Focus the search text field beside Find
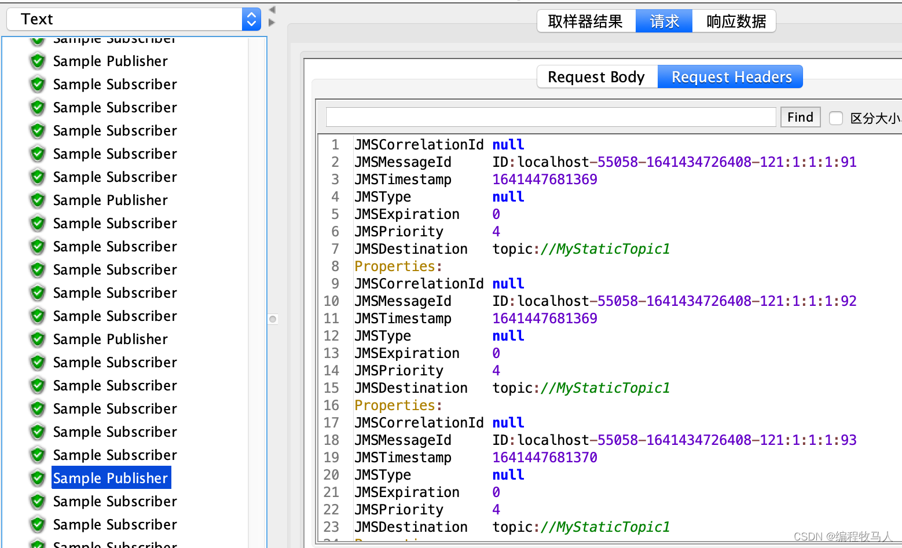The image size is (902, 548). click(x=551, y=117)
